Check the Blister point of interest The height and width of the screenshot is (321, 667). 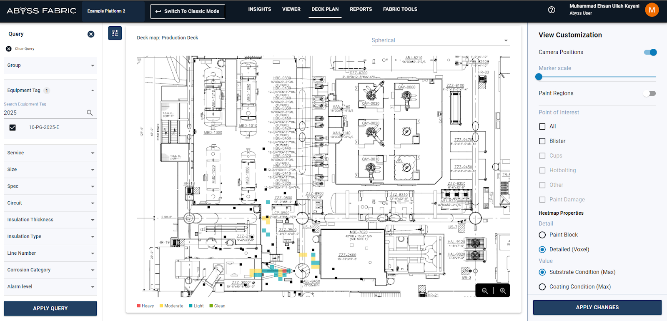[542, 141]
